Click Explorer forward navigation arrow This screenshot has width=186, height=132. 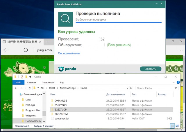tap(21, 88)
